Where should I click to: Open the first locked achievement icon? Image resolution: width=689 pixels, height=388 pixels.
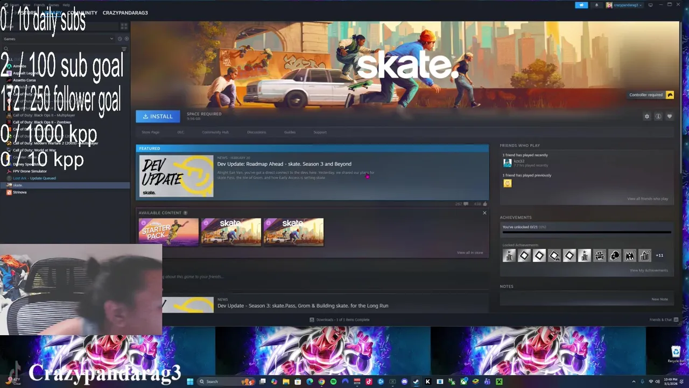(x=509, y=255)
